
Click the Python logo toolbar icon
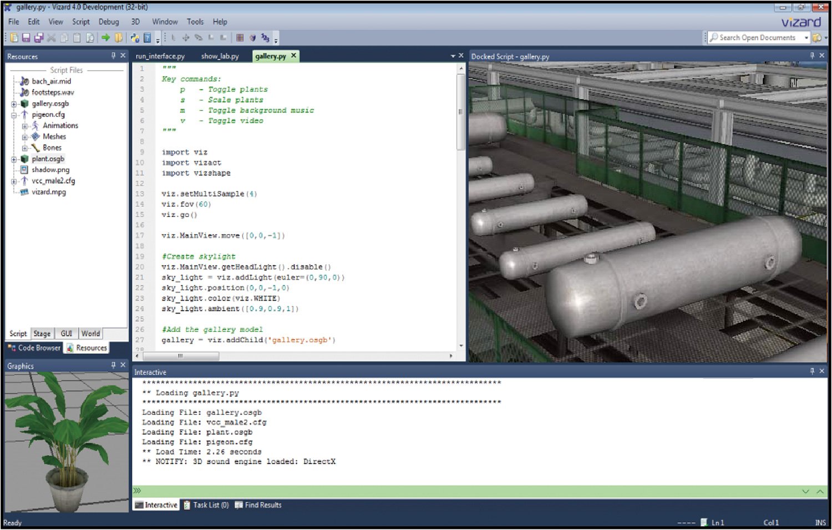(x=135, y=38)
